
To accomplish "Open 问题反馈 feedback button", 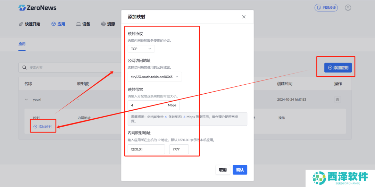I will click(326, 8).
